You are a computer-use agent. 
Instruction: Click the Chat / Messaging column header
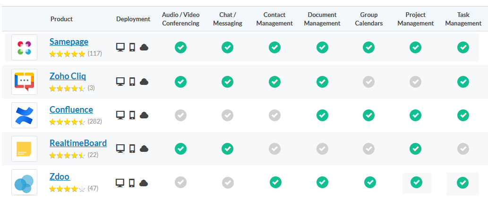point(228,19)
